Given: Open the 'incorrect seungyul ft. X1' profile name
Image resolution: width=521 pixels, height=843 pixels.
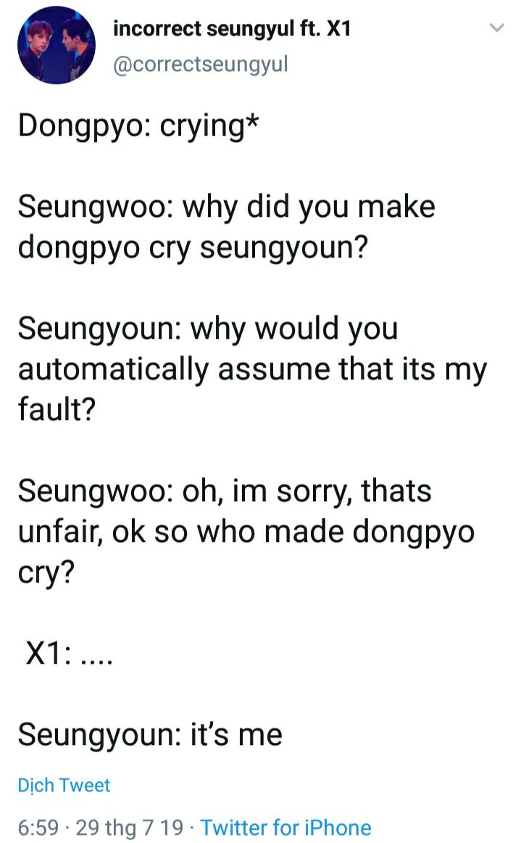Looking at the screenshot, I should (x=232, y=28).
